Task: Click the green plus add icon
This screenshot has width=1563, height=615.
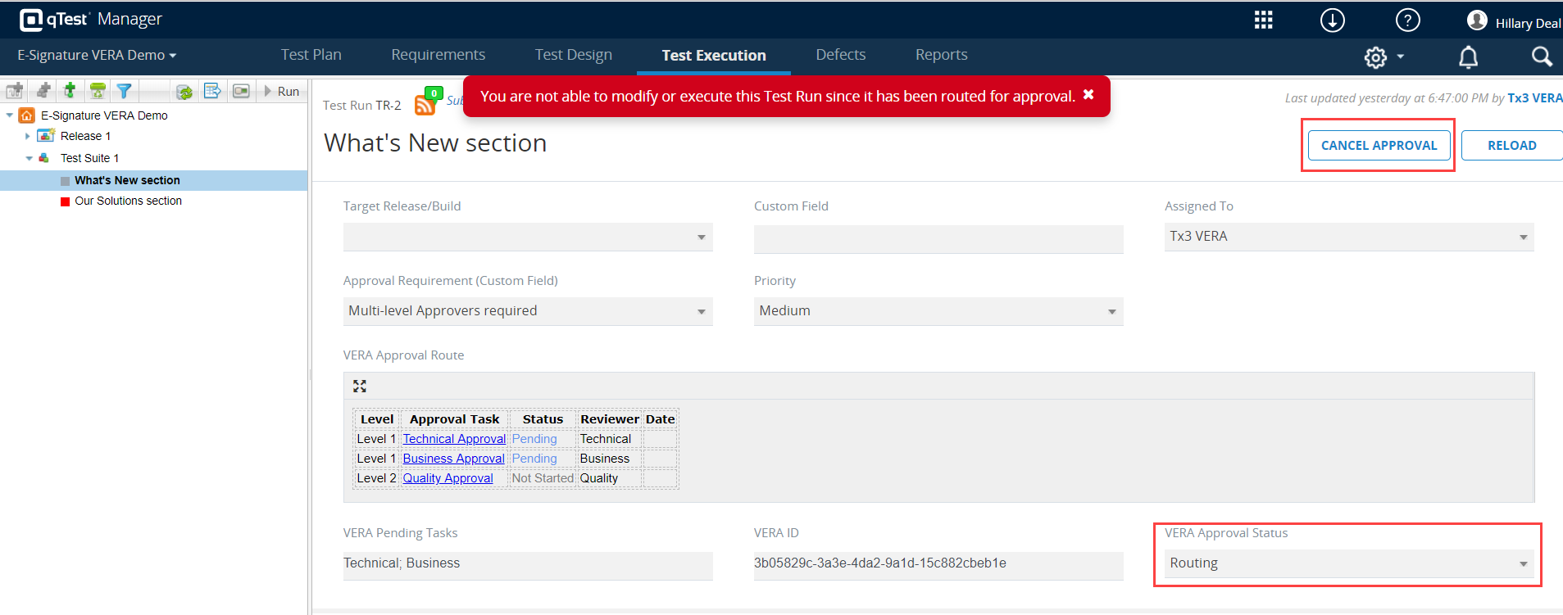Action: (70, 91)
